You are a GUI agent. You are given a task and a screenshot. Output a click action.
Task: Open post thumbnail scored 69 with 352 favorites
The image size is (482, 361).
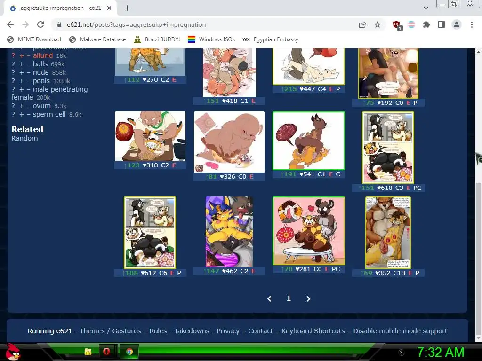[x=388, y=232]
